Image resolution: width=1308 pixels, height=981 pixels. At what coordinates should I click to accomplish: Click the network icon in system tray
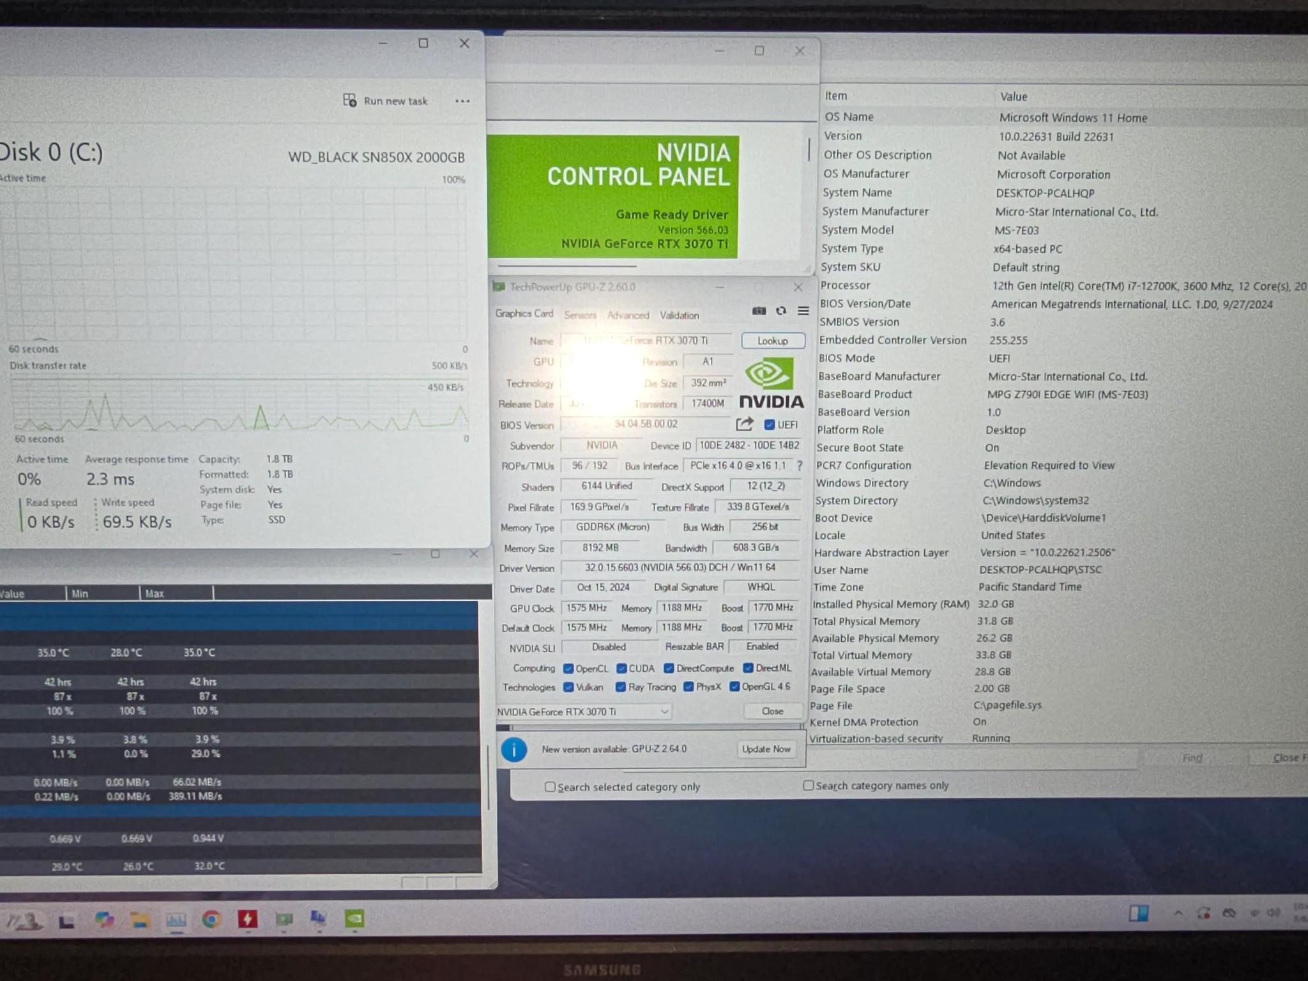point(1254,913)
